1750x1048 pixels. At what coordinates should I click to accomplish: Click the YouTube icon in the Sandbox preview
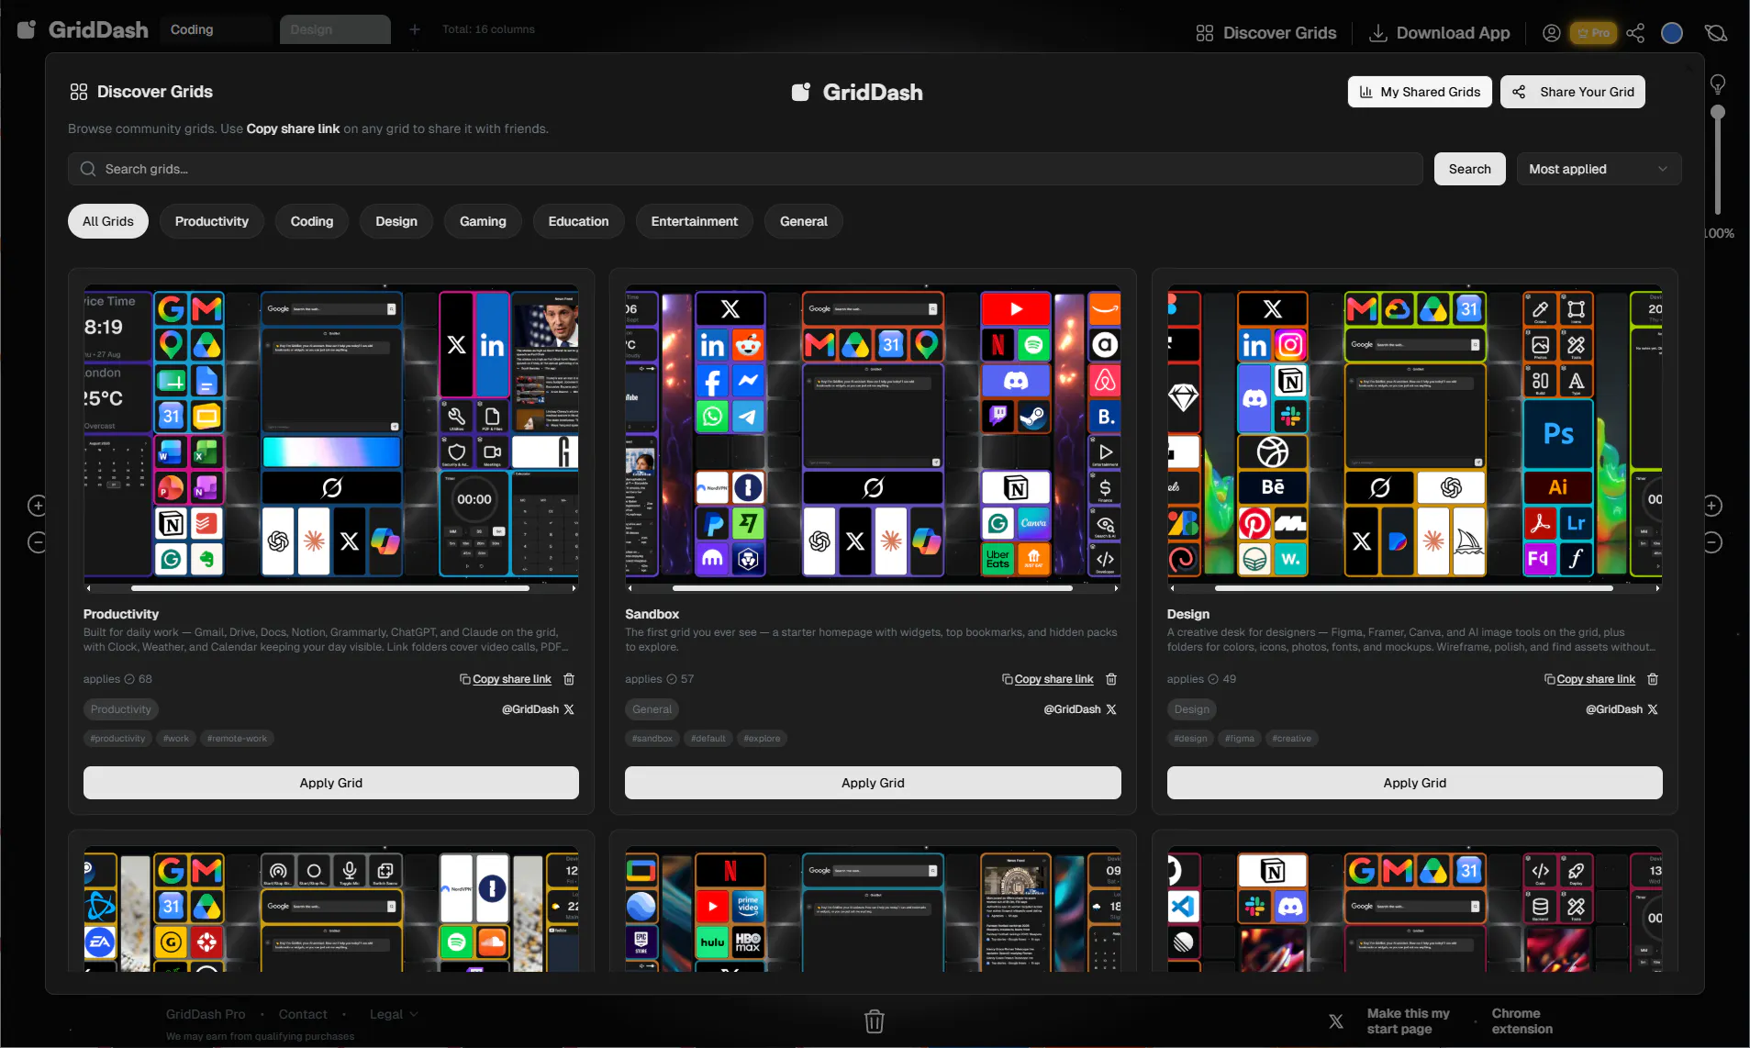[1016, 309]
